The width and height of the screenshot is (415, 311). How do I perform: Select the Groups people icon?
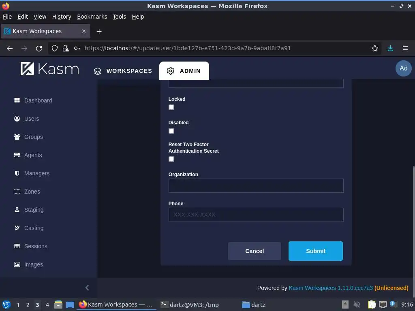click(17, 137)
